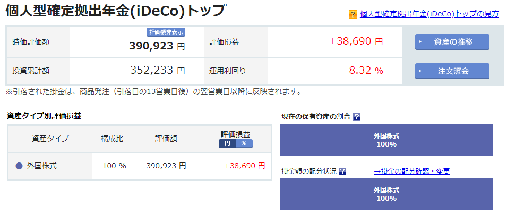Click the yellow question mark help icon

click(353, 14)
